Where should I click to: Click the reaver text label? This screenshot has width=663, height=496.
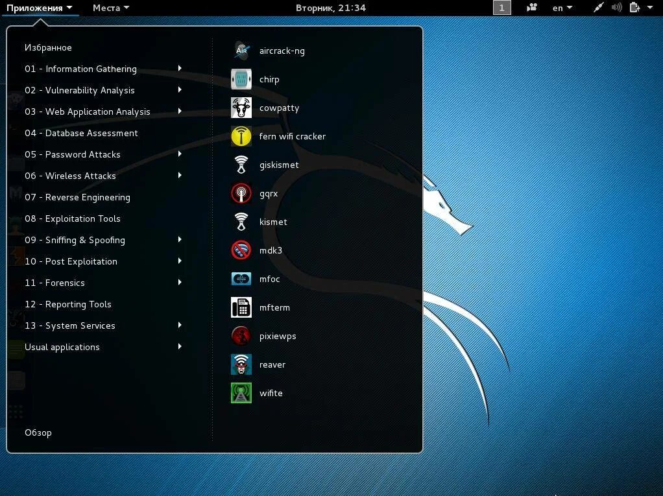(272, 364)
